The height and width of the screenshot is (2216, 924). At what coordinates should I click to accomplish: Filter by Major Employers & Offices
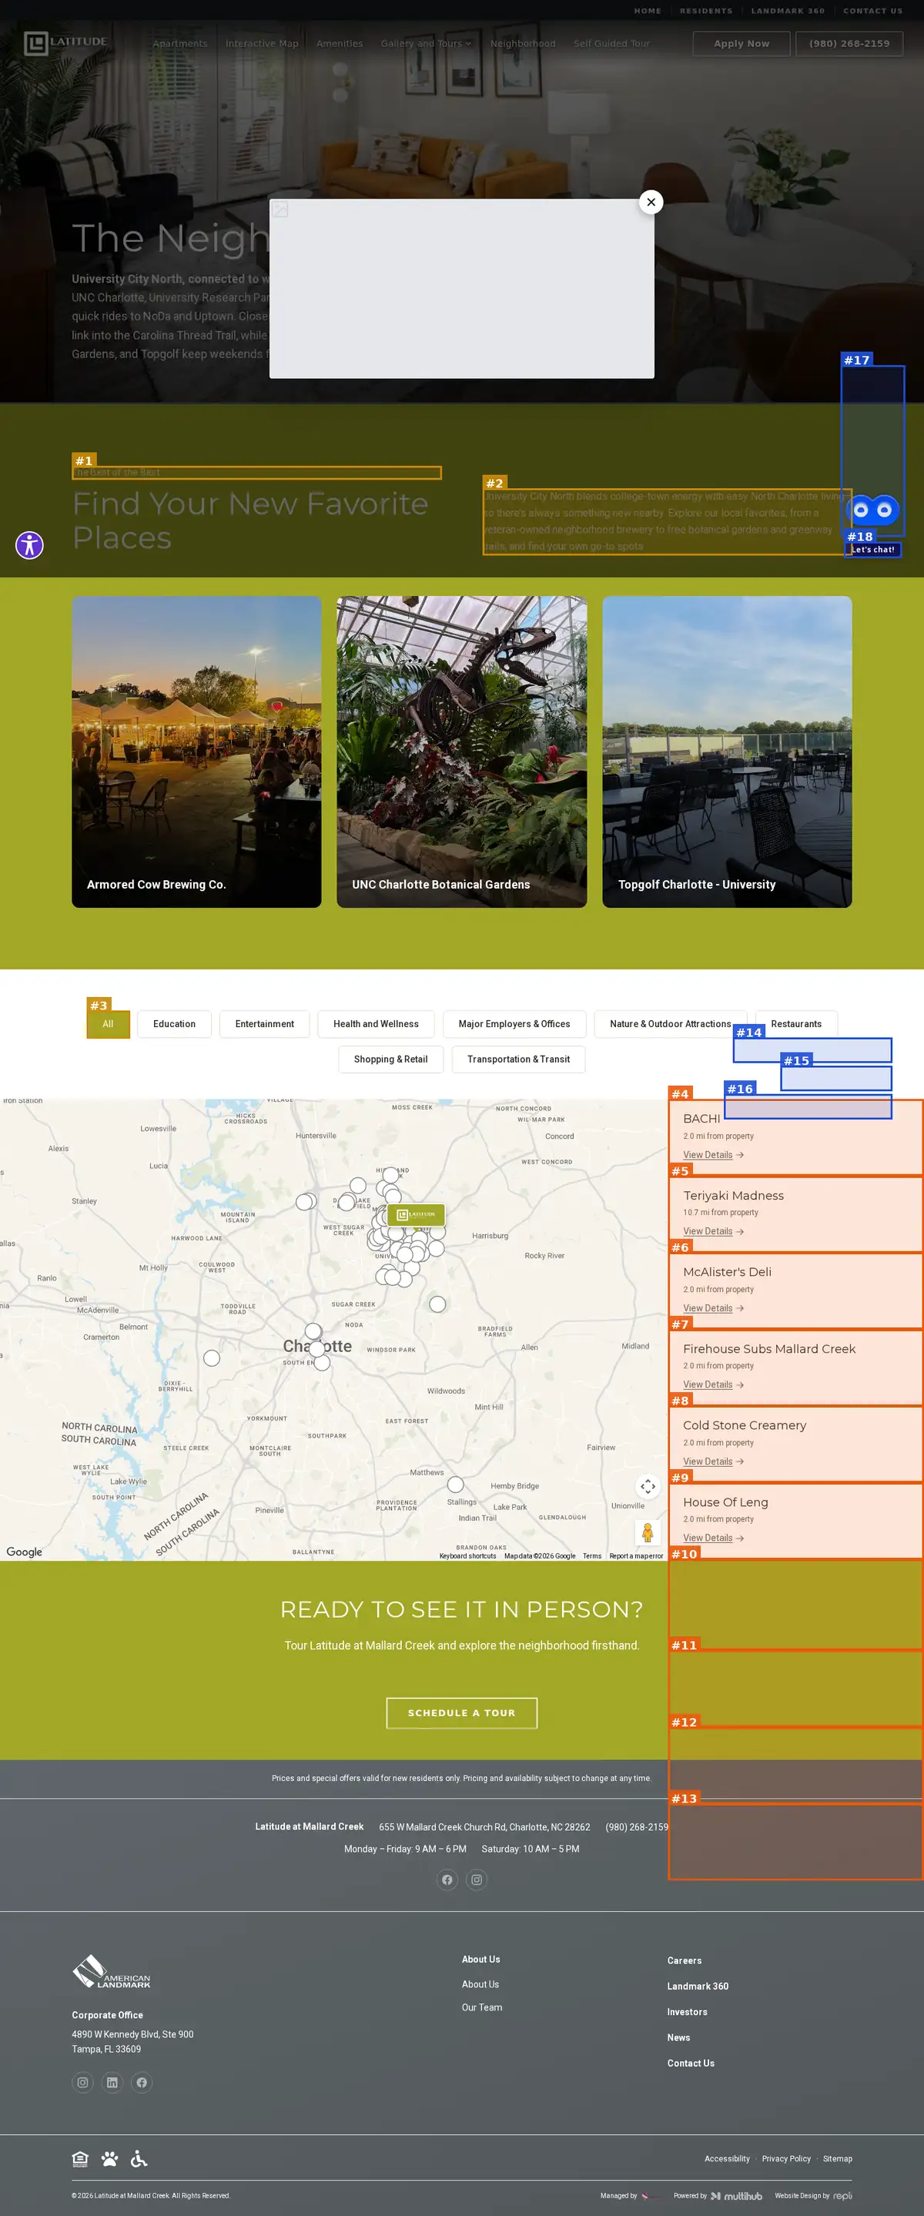point(514,1024)
